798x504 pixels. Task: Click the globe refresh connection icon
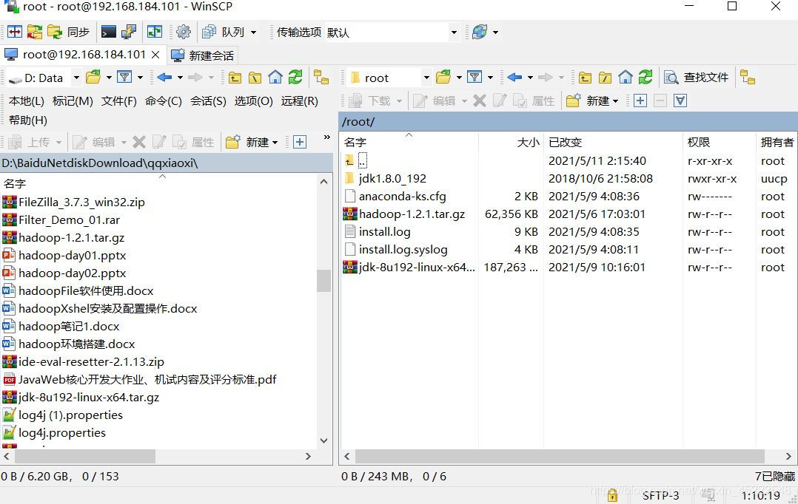click(480, 32)
